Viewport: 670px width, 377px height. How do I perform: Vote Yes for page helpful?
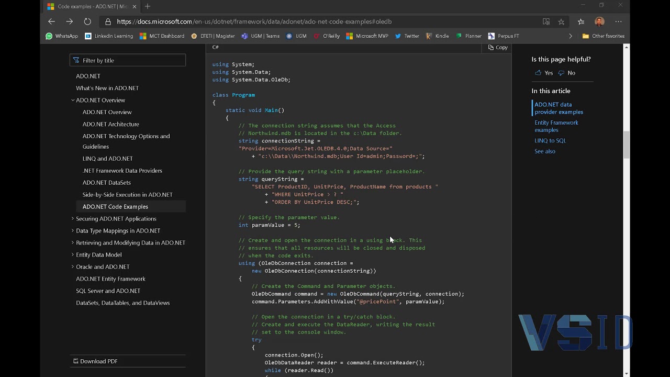544,73
